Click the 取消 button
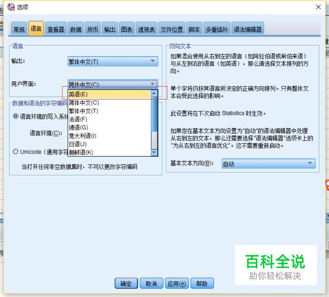 point(151,283)
